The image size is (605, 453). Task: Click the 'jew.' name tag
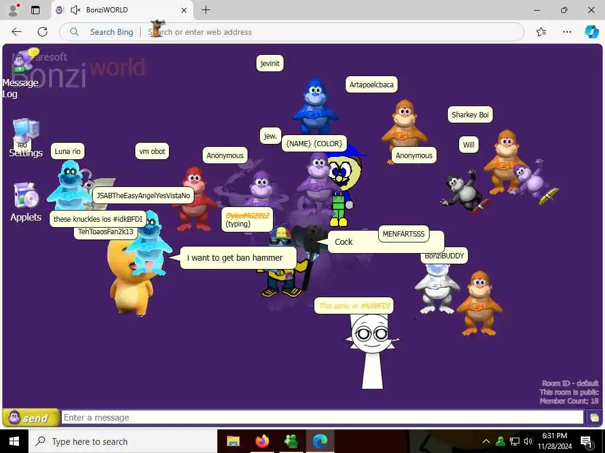(270, 136)
